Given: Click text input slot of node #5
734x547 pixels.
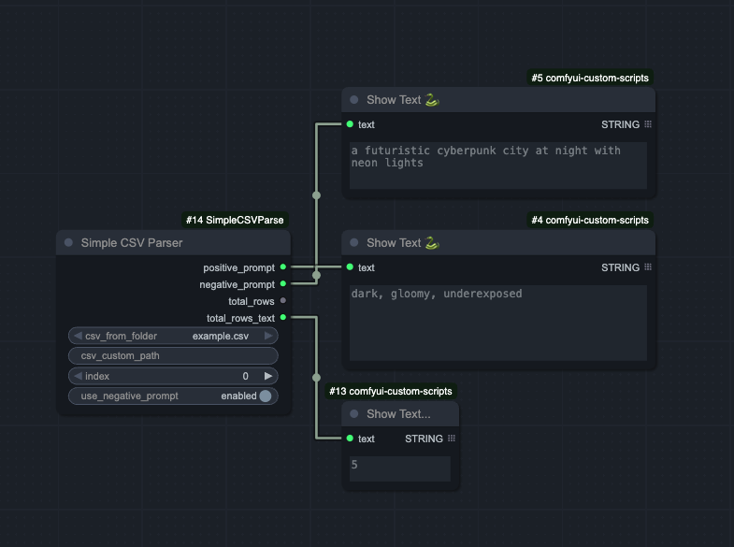Looking at the screenshot, I should click(x=350, y=124).
